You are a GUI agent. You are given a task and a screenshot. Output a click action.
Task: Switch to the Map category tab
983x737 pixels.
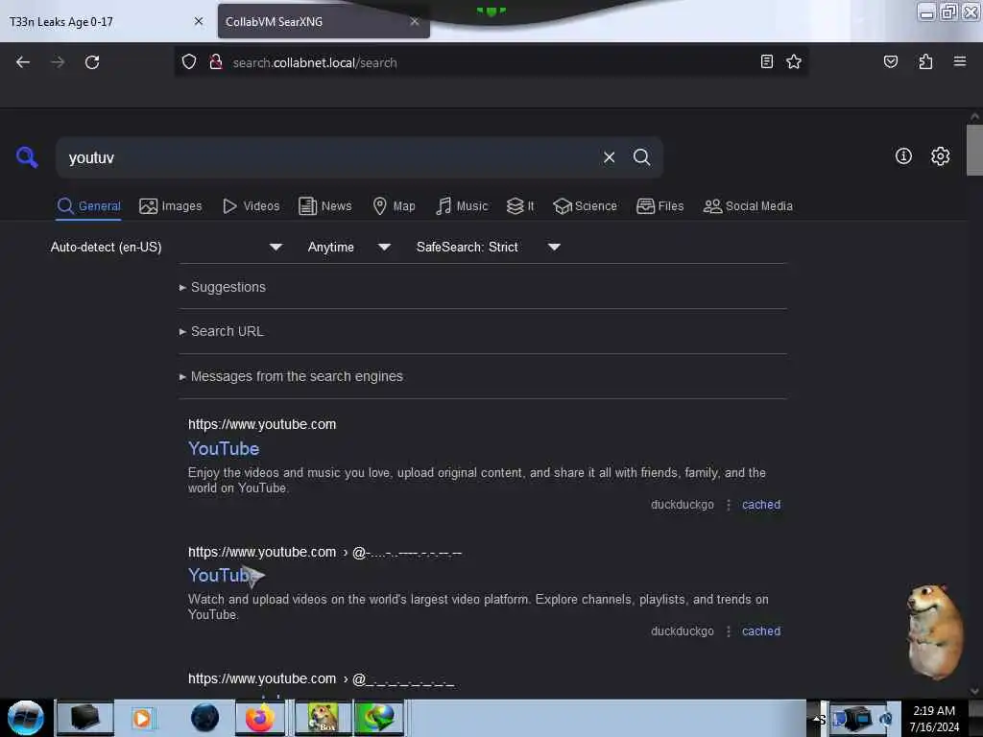394,206
